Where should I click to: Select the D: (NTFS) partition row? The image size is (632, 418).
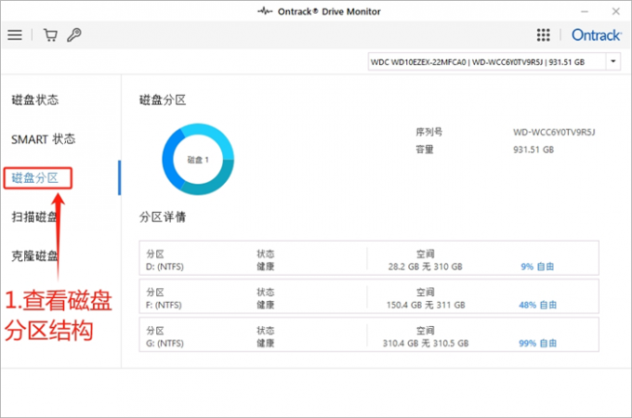[369, 258]
